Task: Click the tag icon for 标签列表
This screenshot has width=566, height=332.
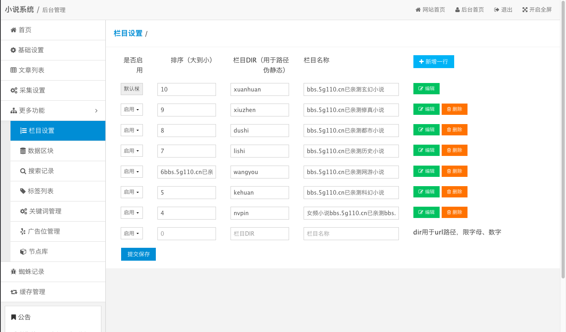Action: [23, 191]
